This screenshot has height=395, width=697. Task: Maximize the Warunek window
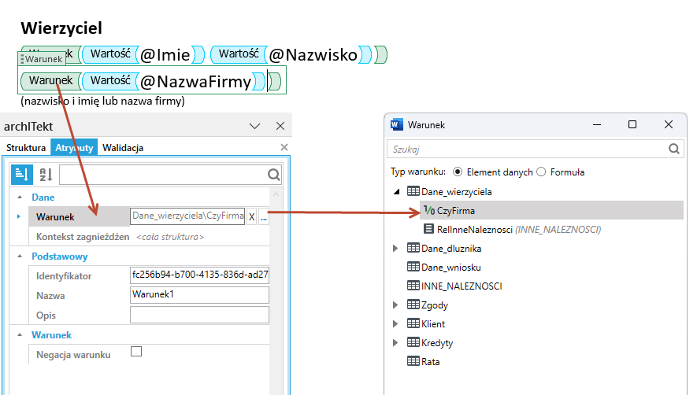click(632, 124)
